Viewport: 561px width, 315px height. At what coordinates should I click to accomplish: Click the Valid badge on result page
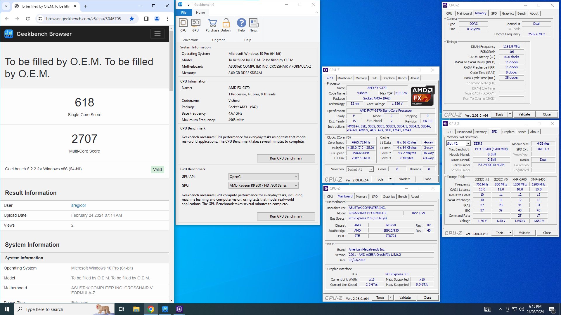[157, 169]
